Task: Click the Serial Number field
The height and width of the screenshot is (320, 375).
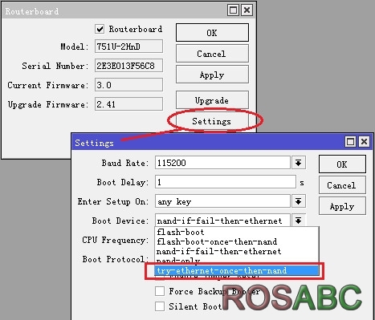Action: click(128, 66)
